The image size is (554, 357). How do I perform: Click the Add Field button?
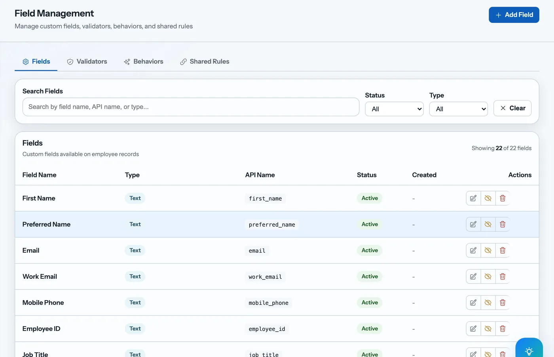(x=514, y=15)
